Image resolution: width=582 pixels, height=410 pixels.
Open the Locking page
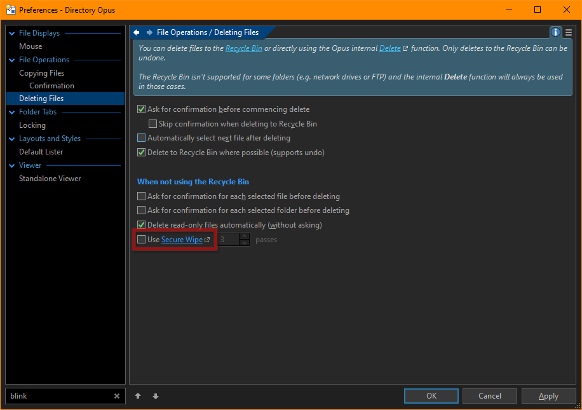(32, 125)
